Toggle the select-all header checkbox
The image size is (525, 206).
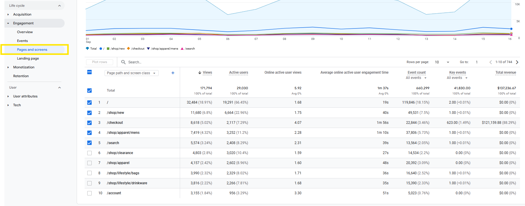click(90, 72)
